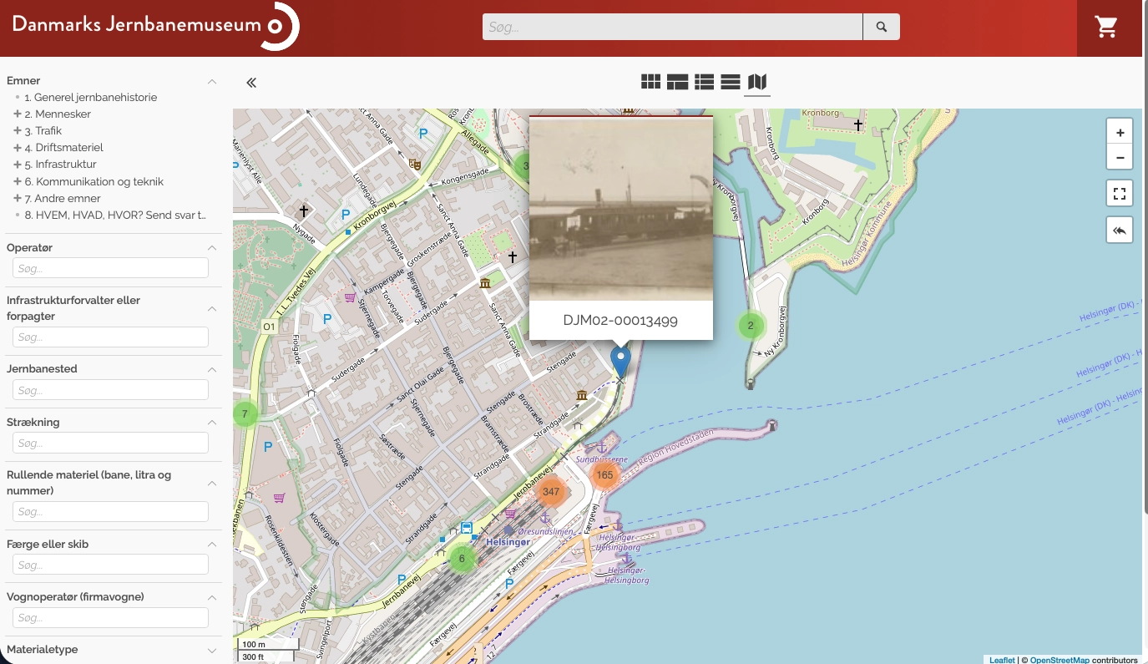Collapse Infrastrukturforvalter eller forpagter section

coord(212,308)
